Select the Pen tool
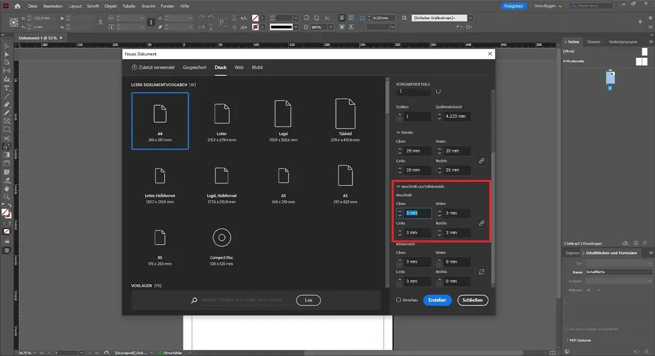The height and width of the screenshot is (356, 655). click(7, 105)
